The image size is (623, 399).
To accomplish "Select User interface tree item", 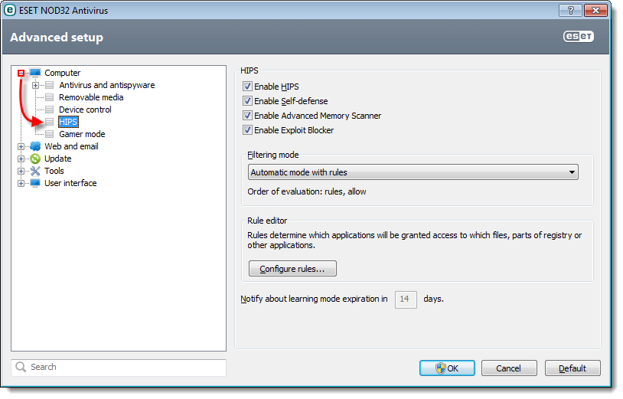I will pos(70,183).
